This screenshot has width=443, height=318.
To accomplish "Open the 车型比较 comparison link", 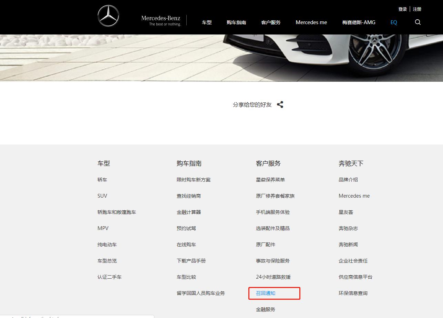I will pos(186,277).
